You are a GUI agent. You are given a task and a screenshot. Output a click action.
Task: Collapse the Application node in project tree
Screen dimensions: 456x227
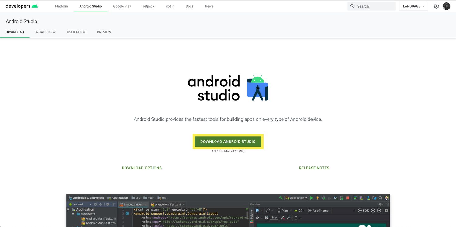68,209
